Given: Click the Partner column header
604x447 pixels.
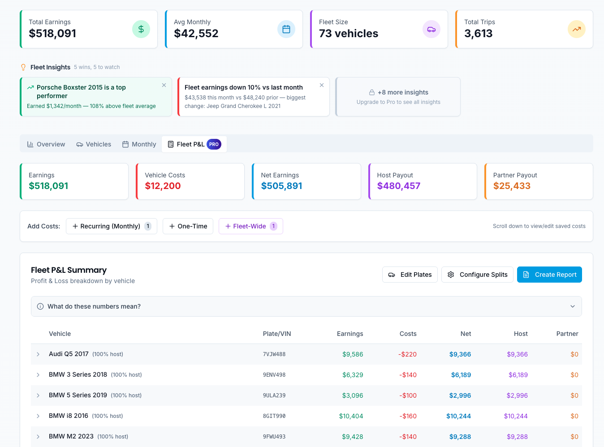Looking at the screenshot, I should pyautogui.click(x=567, y=334).
